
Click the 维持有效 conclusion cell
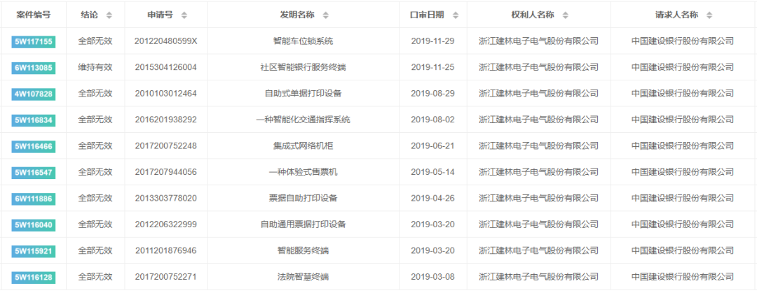tap(95, 67)
